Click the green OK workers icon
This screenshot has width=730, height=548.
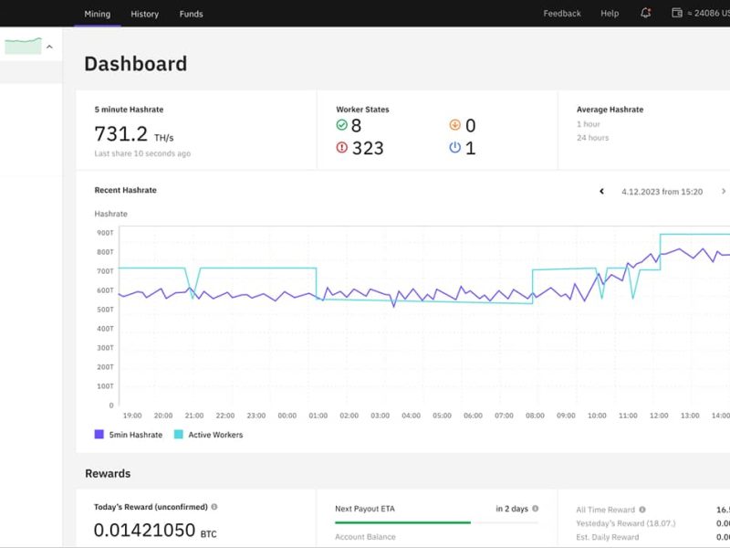pyautogui.click(x=341, y=125)
